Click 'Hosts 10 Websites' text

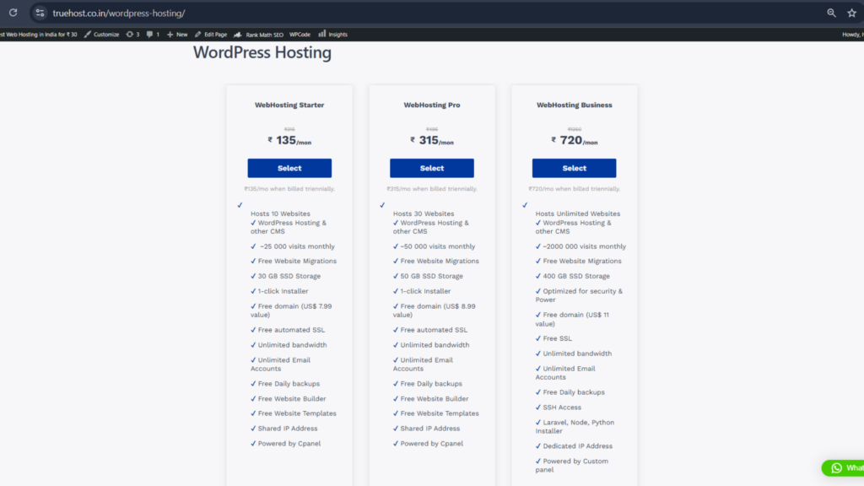coord(280,213)
